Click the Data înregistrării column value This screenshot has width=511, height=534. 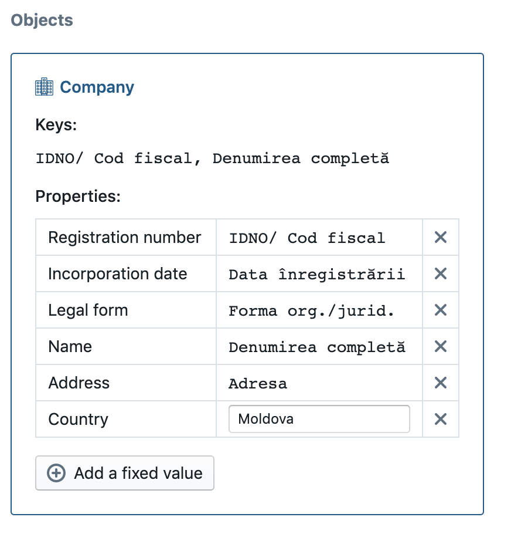[317, 275]
